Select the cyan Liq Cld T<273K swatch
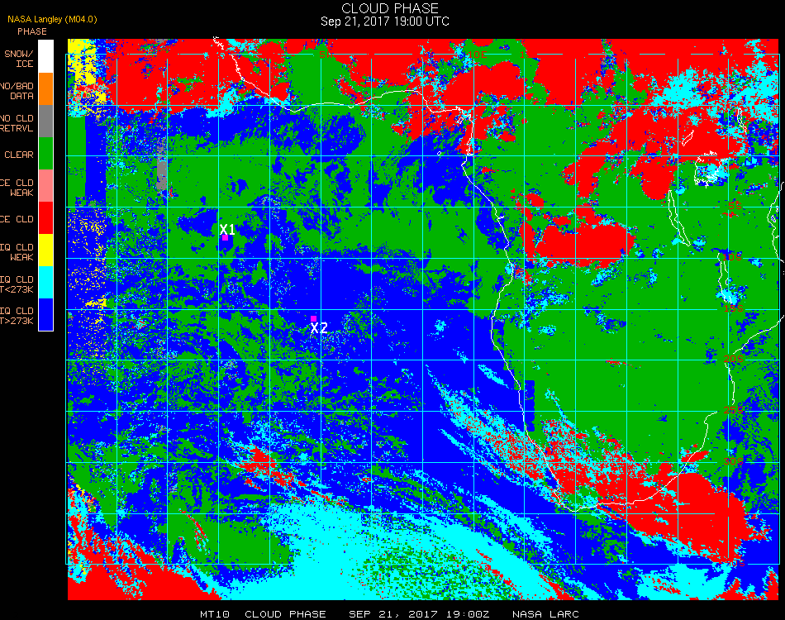The width and height of the screenshot is (785, 620). click(45, 283)
